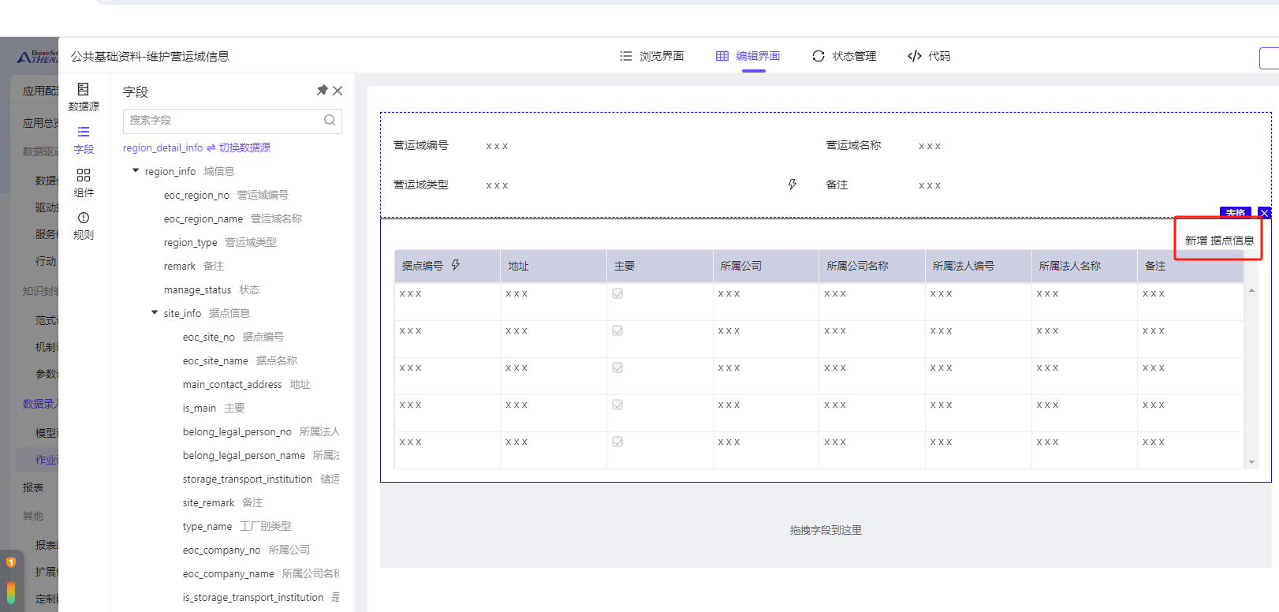Select main_contact_address 地址 field
The height and width of the screenshot is (612, 1279).
click(247, 384)
